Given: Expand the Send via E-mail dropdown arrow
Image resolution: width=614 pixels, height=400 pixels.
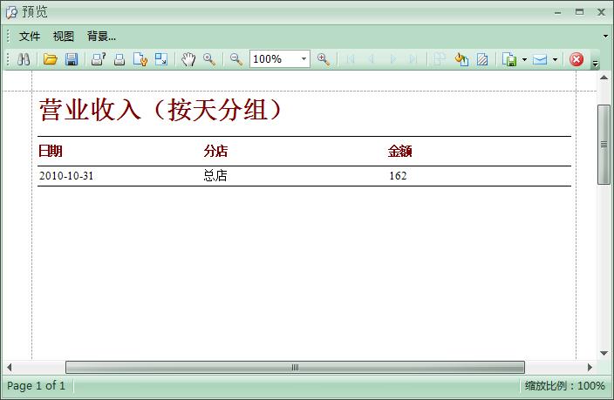Looking at the screenshot, I should (555, 60).
